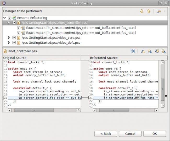Select the video_defs.pss tree item
The height and width of the screenshot is (141, 170).
pyautogui.click(x=51, y=43)
